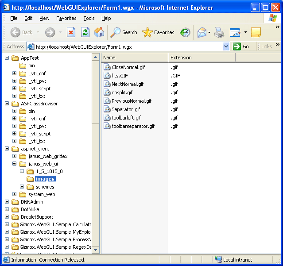
Task: Click the images folder icon
Action: (x=30, y=179)
